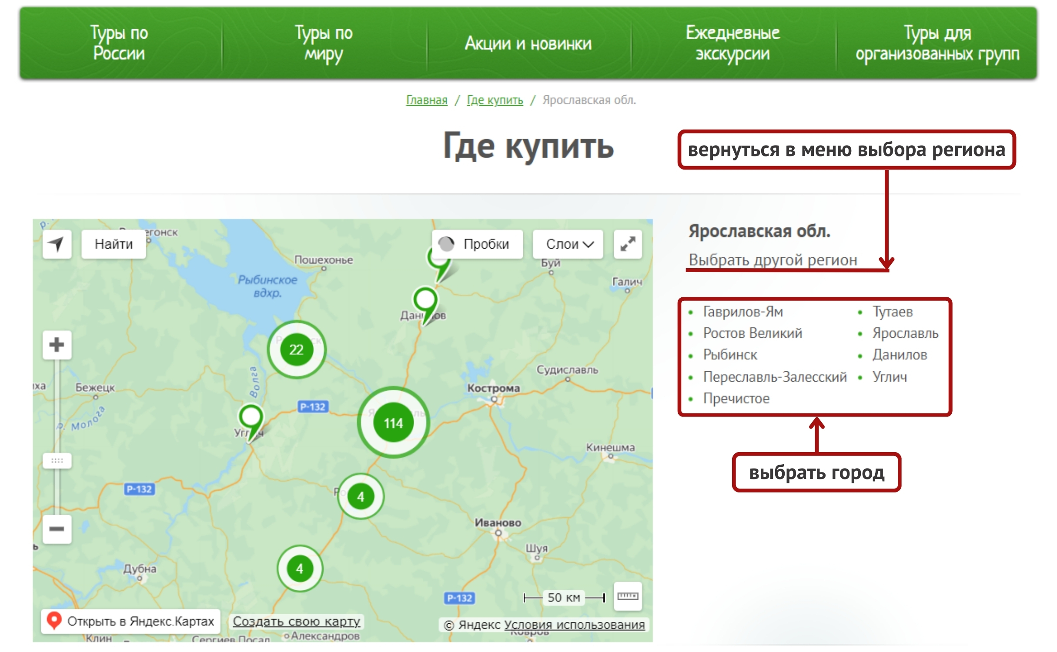1057x652 pixels.
Task: Expand the Слои layers dropdown
Action: [568, 244]
